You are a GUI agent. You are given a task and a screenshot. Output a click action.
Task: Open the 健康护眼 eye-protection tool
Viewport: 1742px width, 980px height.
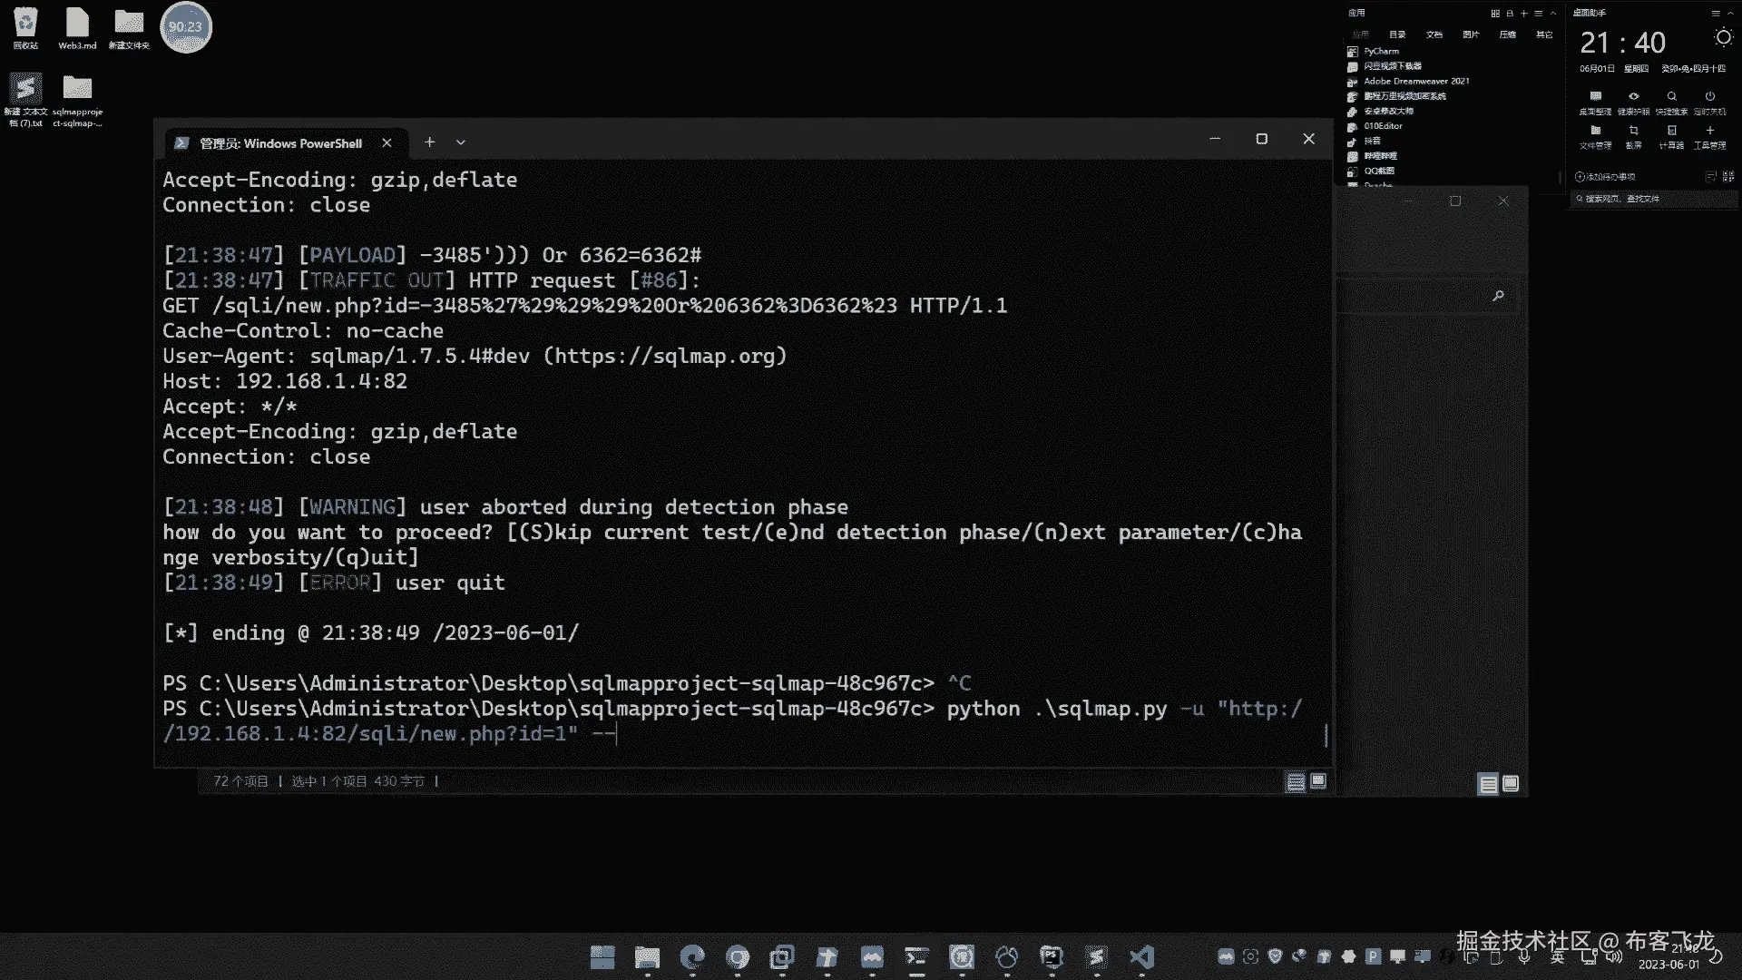point(1633,98)
